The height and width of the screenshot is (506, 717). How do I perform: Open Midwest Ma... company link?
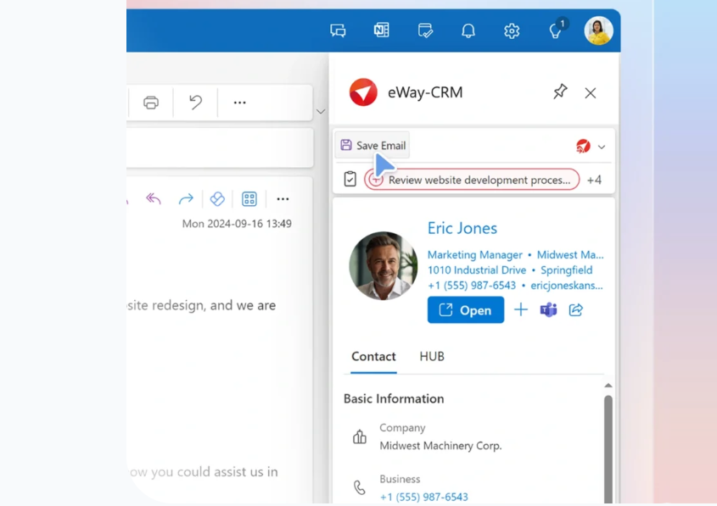[570, 255]
